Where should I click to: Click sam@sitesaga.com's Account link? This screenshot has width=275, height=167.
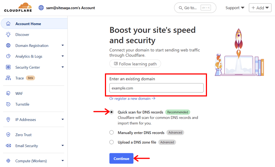71,8
